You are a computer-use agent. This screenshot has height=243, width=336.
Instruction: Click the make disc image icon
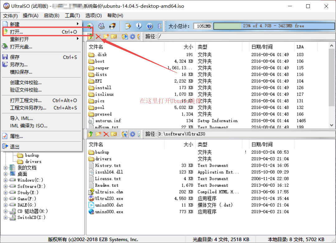(101, 26)
